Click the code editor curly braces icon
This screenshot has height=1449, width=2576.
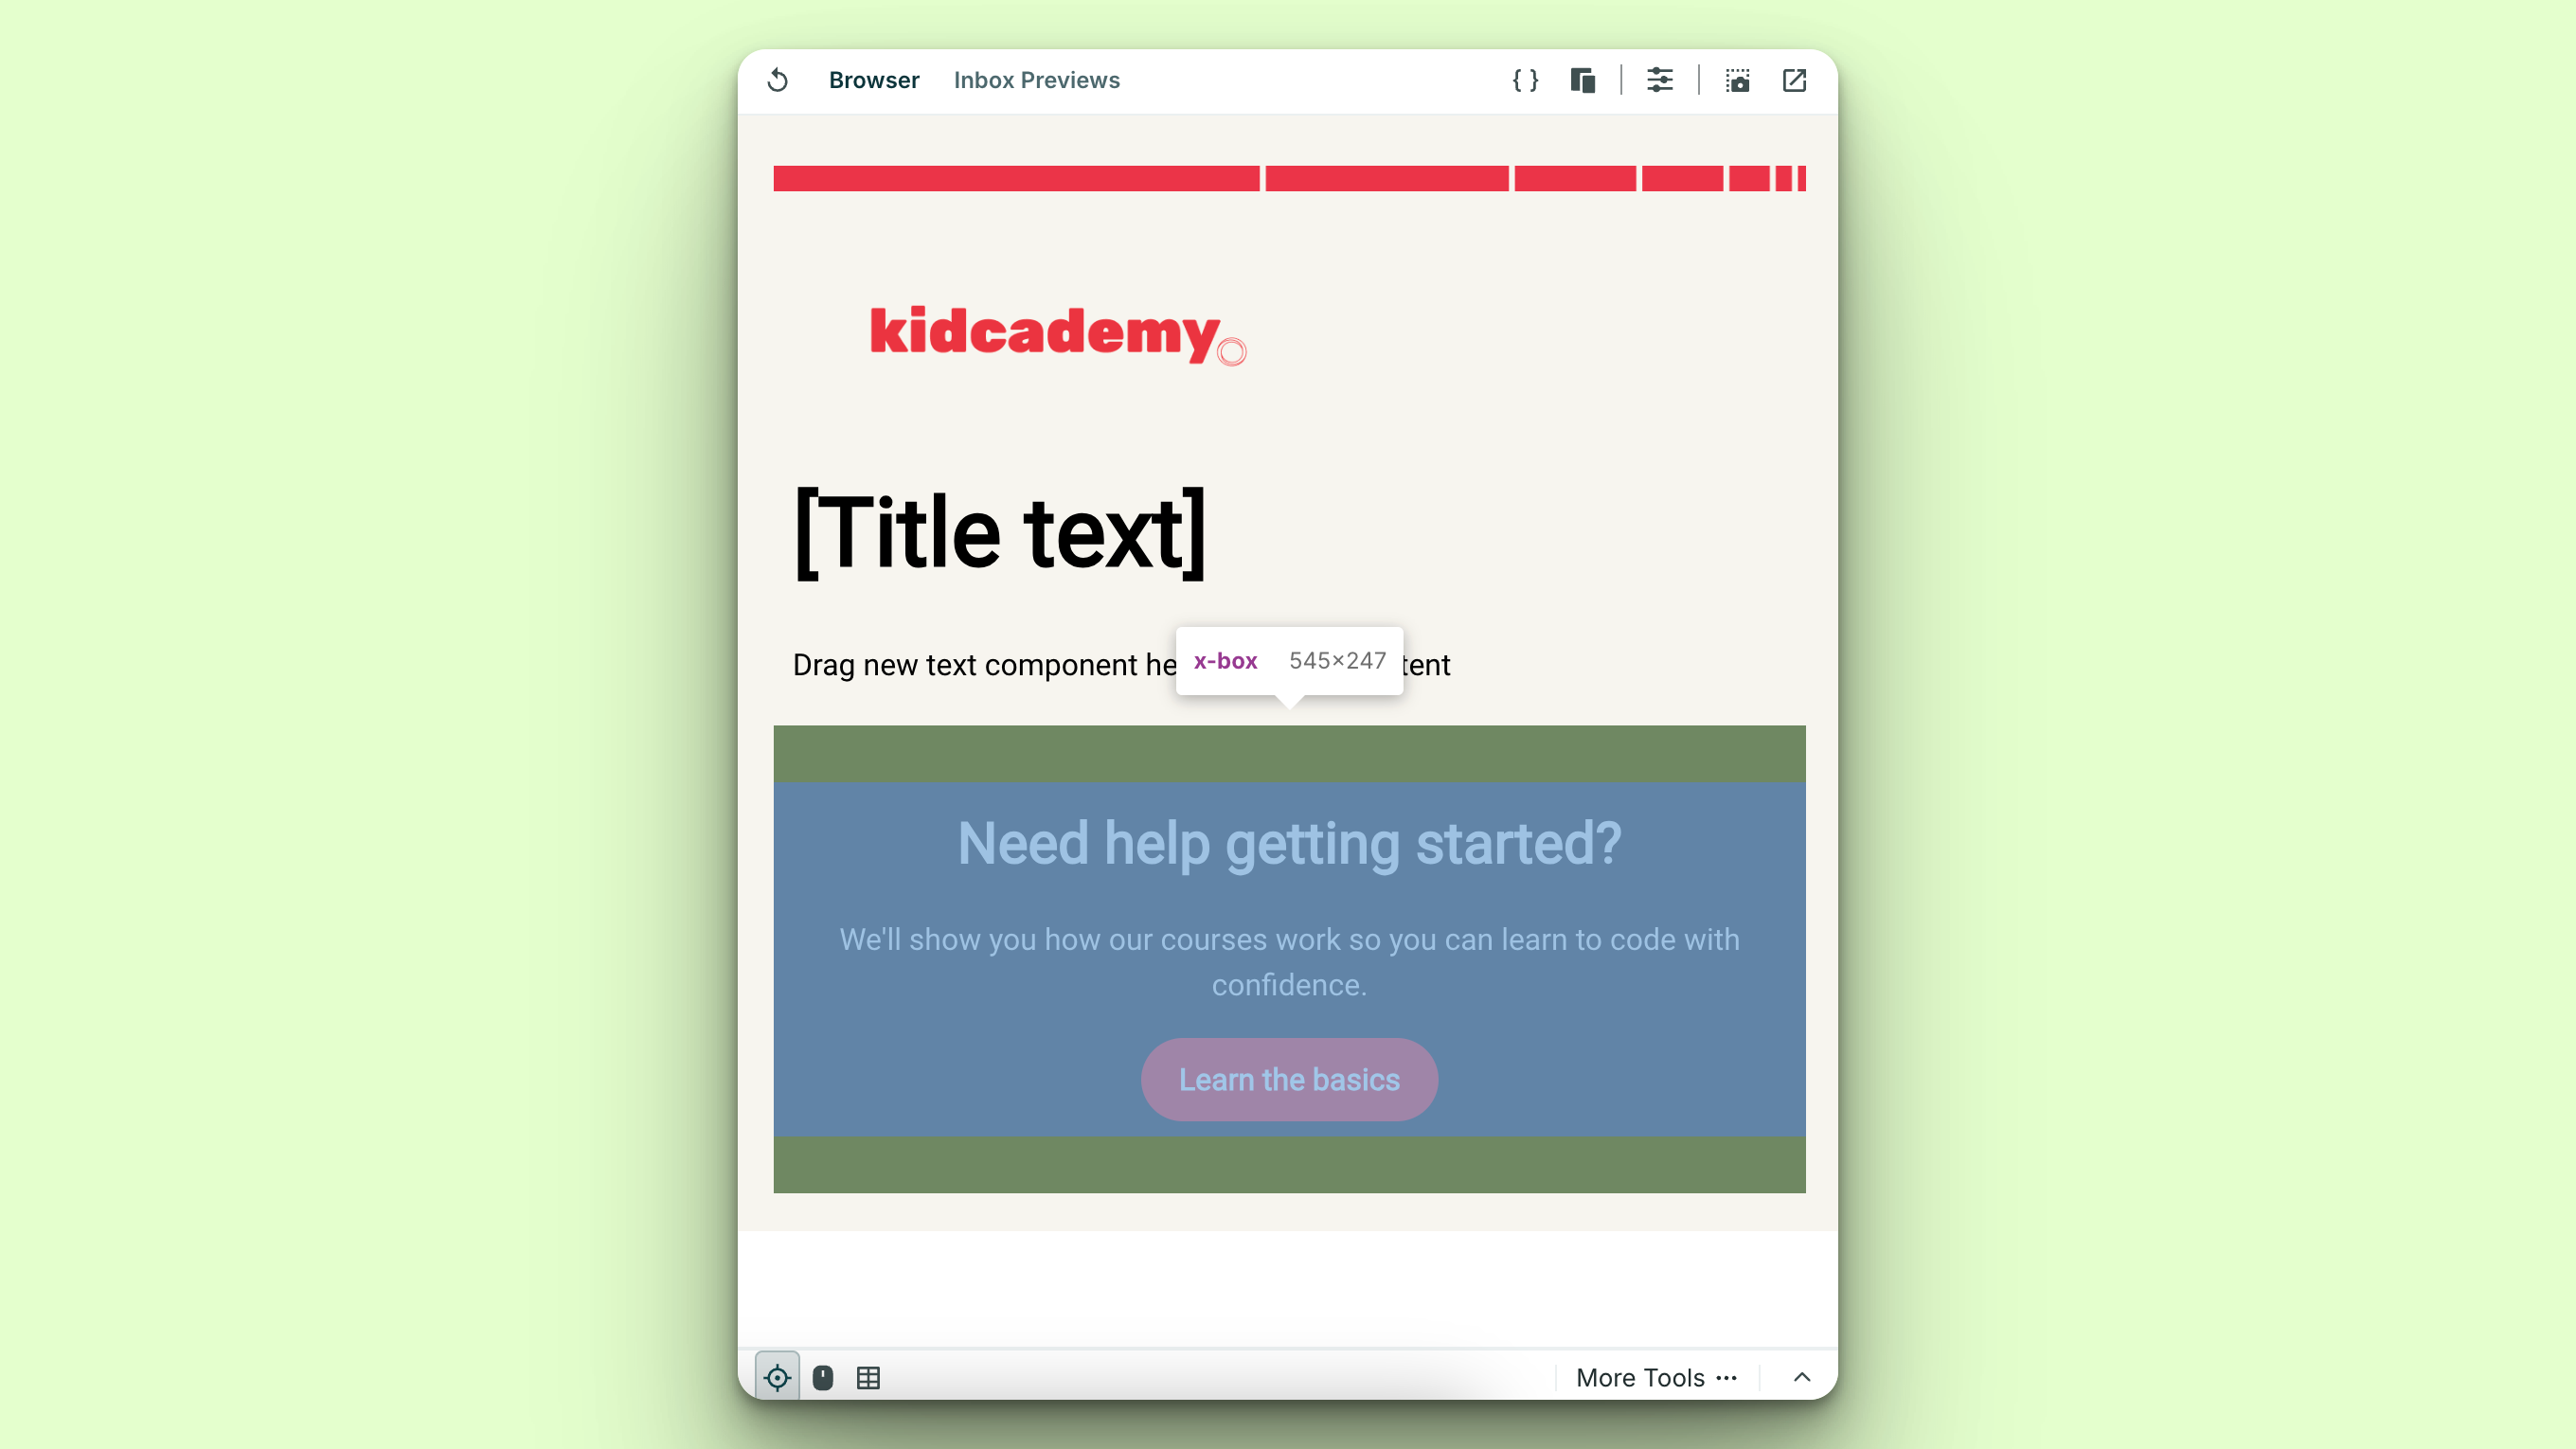pos(1525,80)
